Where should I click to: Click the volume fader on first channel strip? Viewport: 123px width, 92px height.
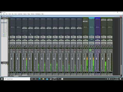(12, 59)
